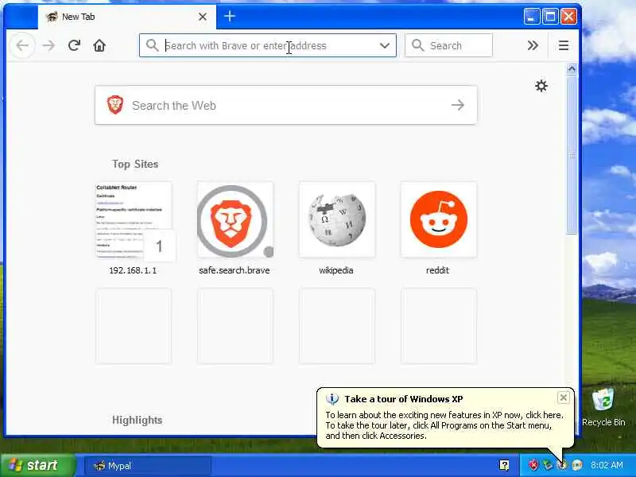
Task: Show more toolbar tools chevron
Action: (x=533, y=45)
